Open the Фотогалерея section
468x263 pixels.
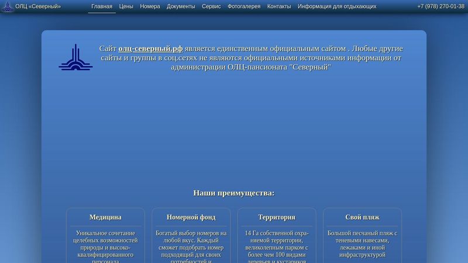point(244,6)
